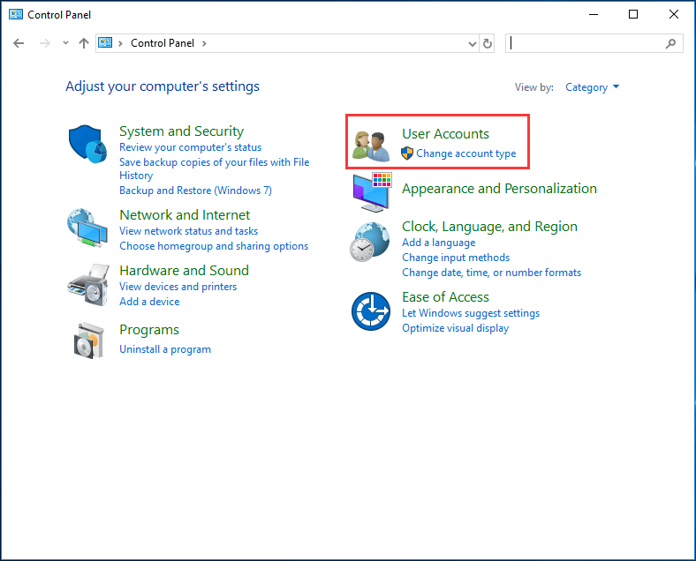Click Add a device link
The width and height of the screenshot is (696, 561).
coord(149,302)
